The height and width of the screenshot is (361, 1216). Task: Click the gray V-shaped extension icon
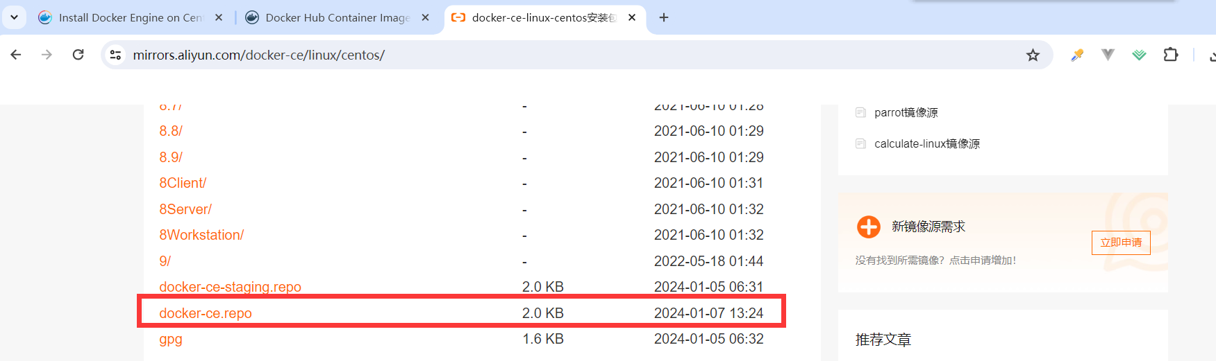1108,54
